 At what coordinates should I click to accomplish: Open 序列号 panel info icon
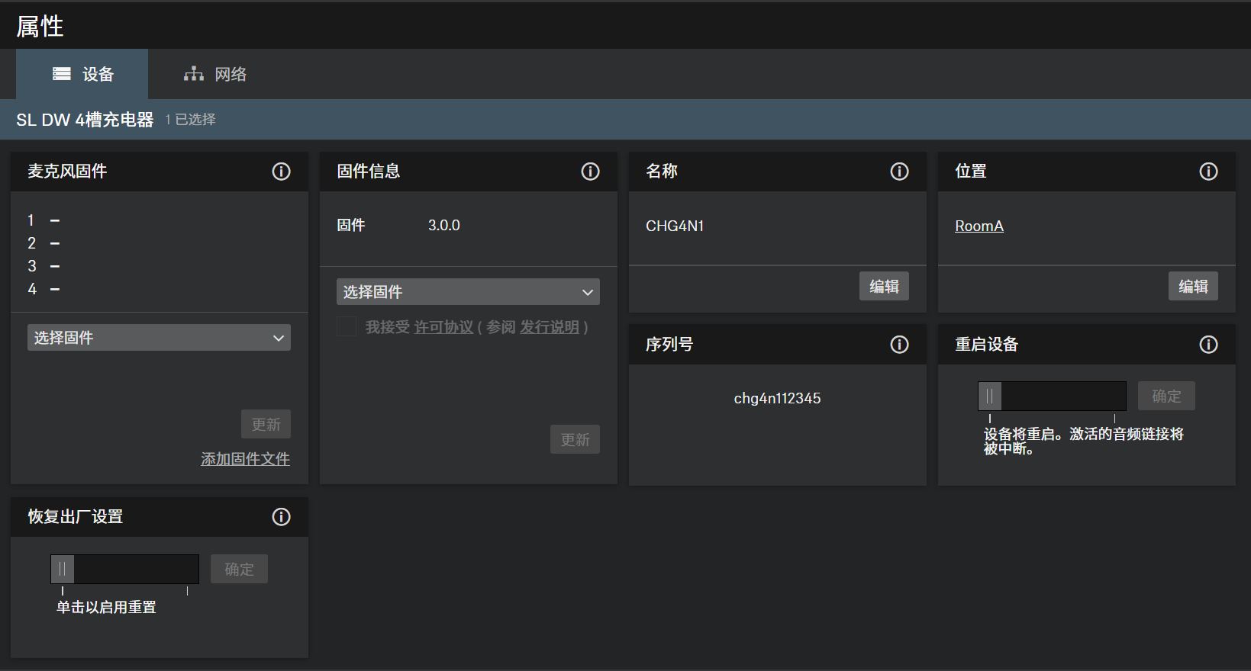pyautogui.click(x=899, y=345)
